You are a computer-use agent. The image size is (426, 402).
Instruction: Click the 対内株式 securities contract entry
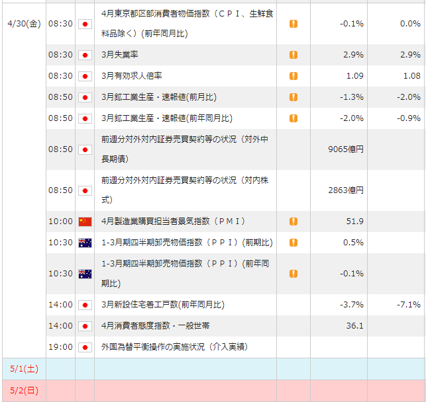click(x=185, y=190)
